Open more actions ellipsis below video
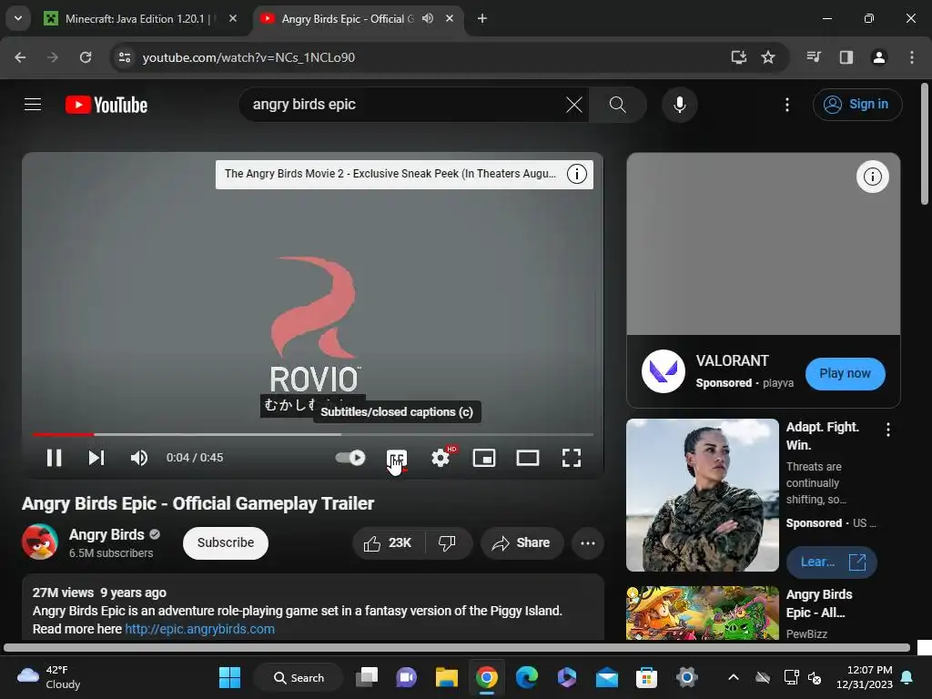932x699 pixels. click(x=587, y=542)
